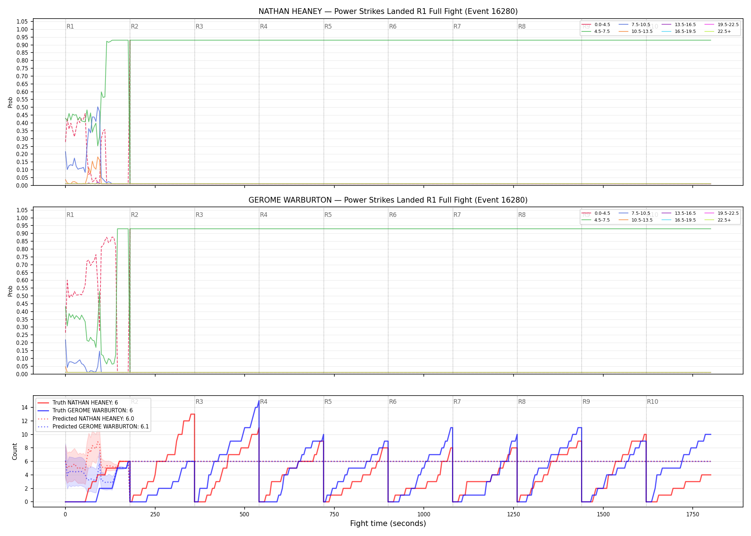Click the R10 round marker in count chart
This screenshot has width=751, height=536.
click(653, 402)
